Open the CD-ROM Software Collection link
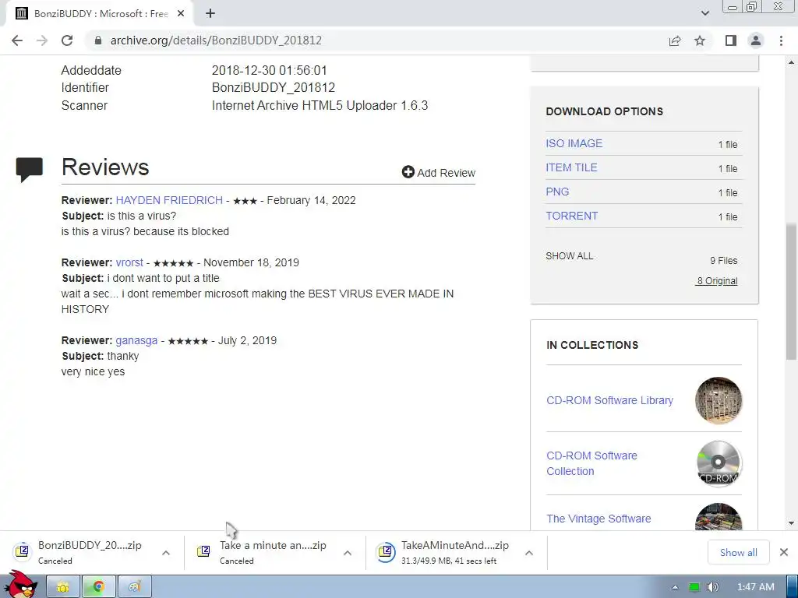This screenshot has height=598, width=798. point(592,463)
